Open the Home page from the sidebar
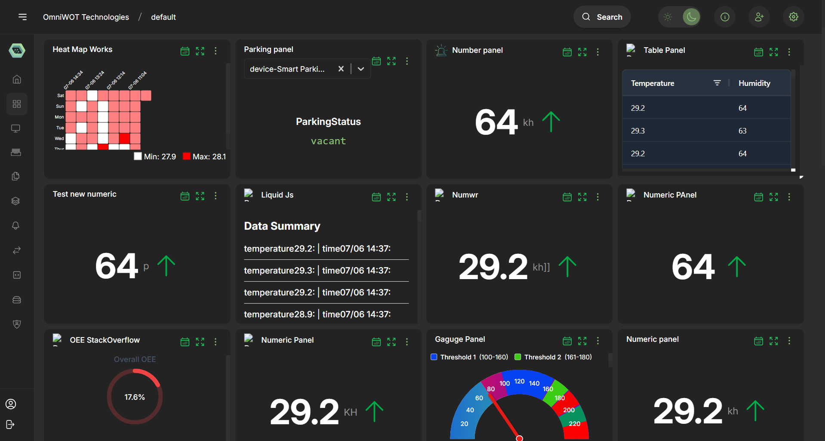The image size is (825, 441). (17, 79)
